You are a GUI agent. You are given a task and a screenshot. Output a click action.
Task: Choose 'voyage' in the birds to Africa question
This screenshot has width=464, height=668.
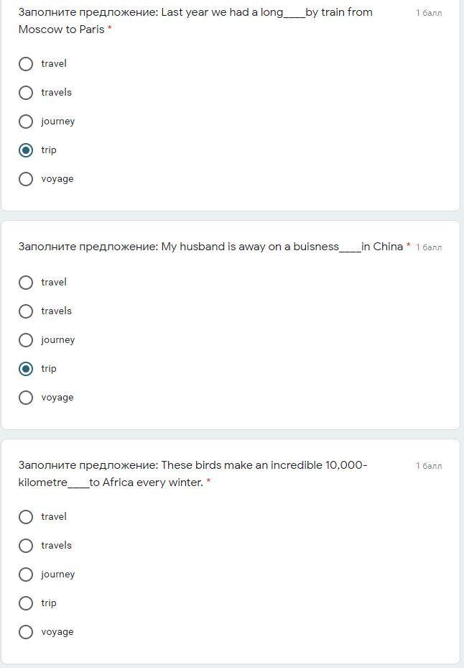(26, 632)
